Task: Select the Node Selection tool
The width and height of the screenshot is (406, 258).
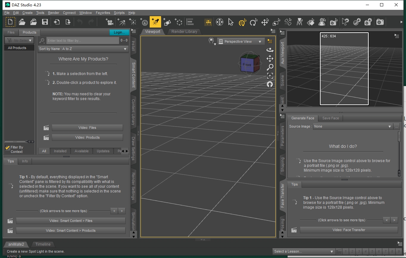Action: (x=231, y=22)
